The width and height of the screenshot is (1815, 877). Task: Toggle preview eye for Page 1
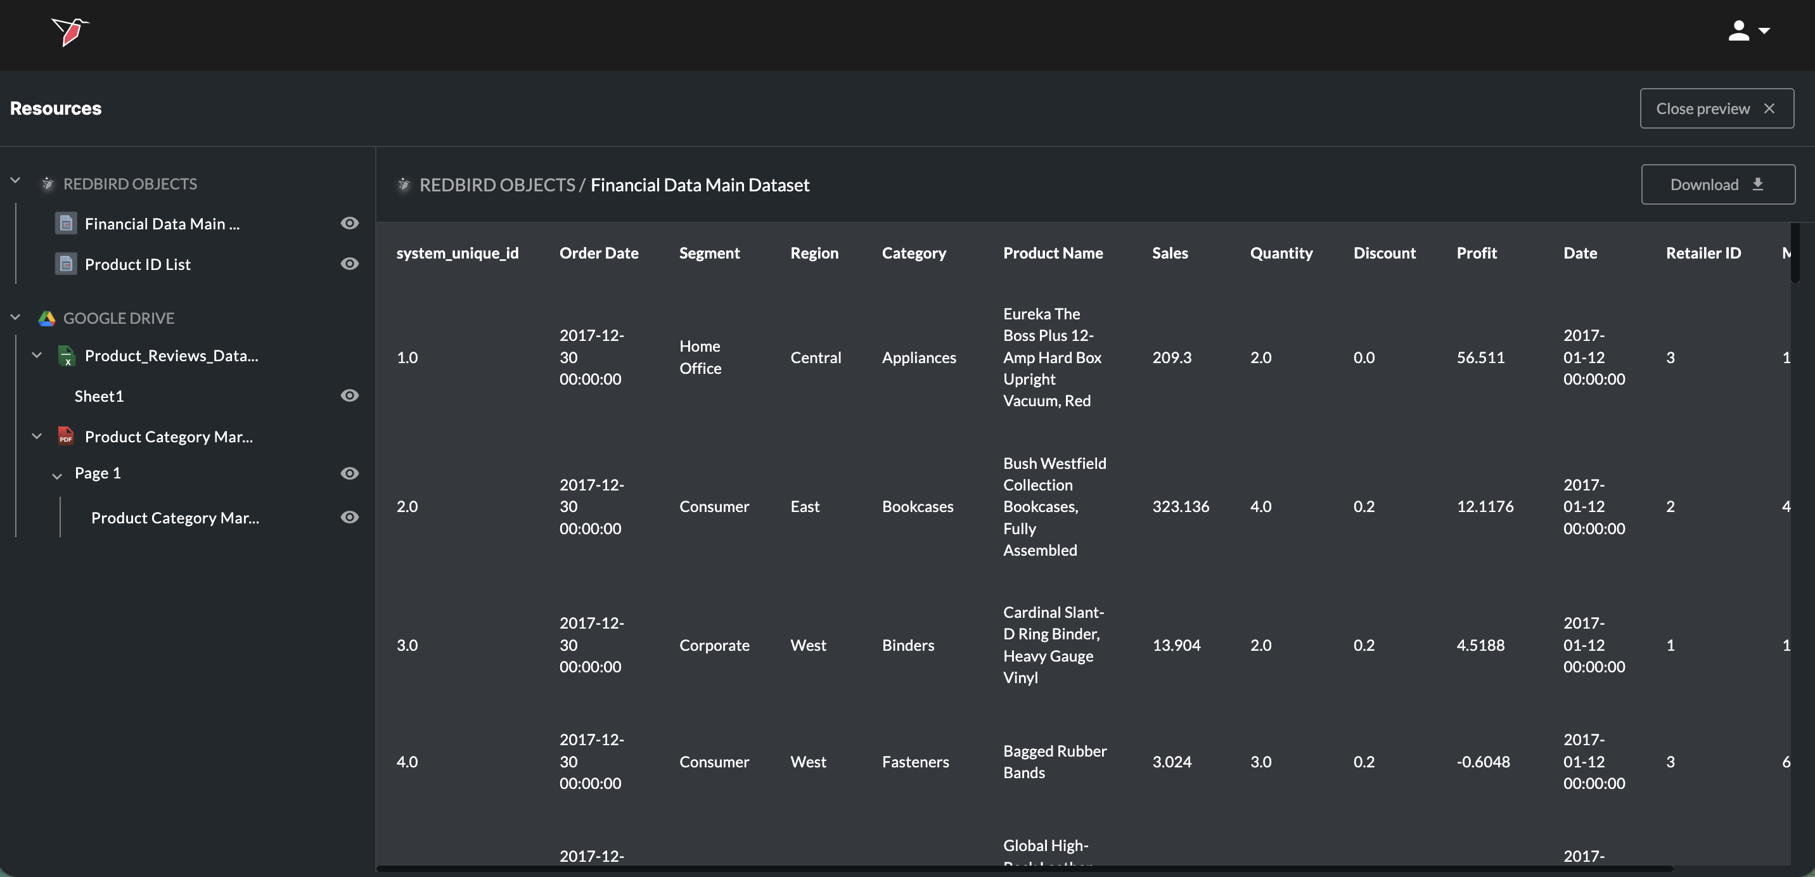click(349, 473)
